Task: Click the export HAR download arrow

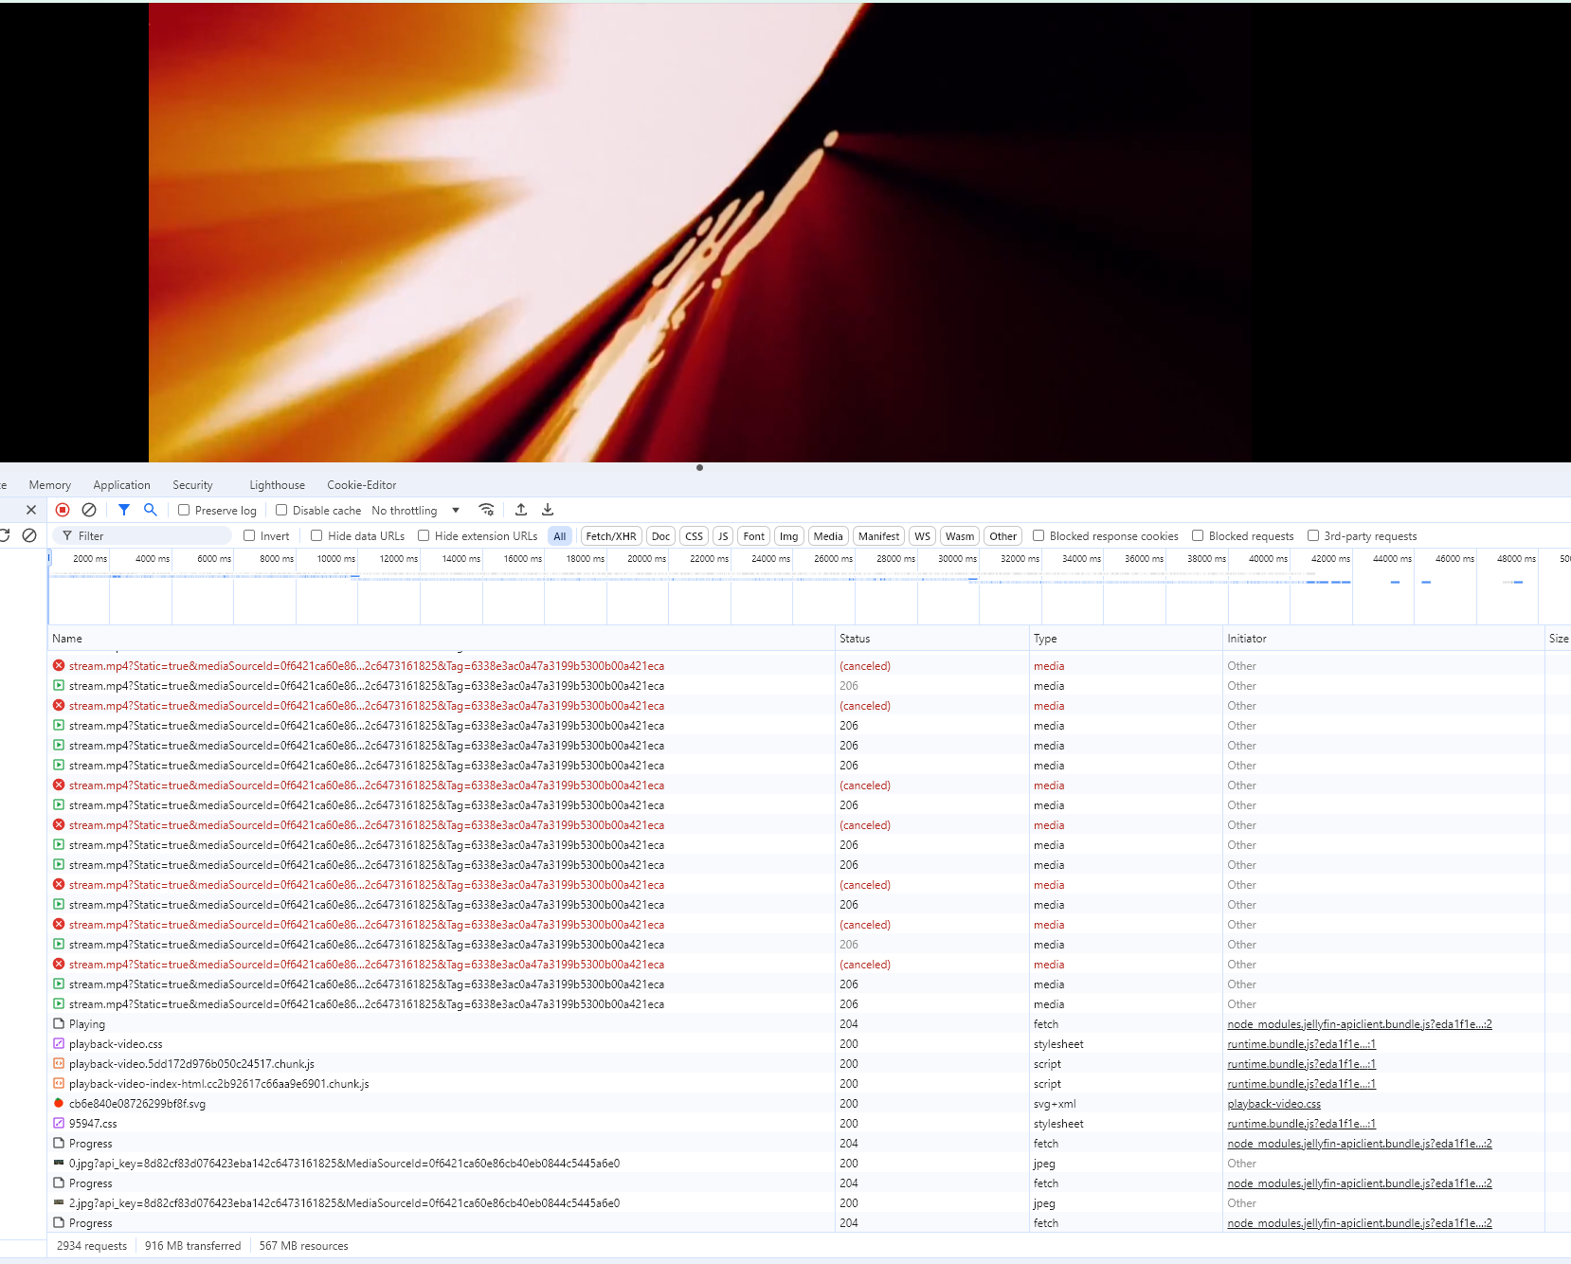Action: [x=548, y=510]
